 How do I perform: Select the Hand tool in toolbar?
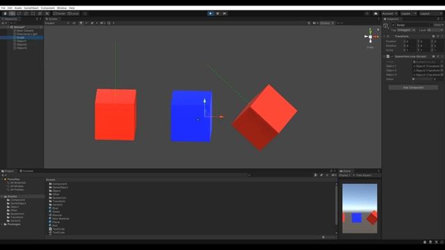(x=5, y=14)
